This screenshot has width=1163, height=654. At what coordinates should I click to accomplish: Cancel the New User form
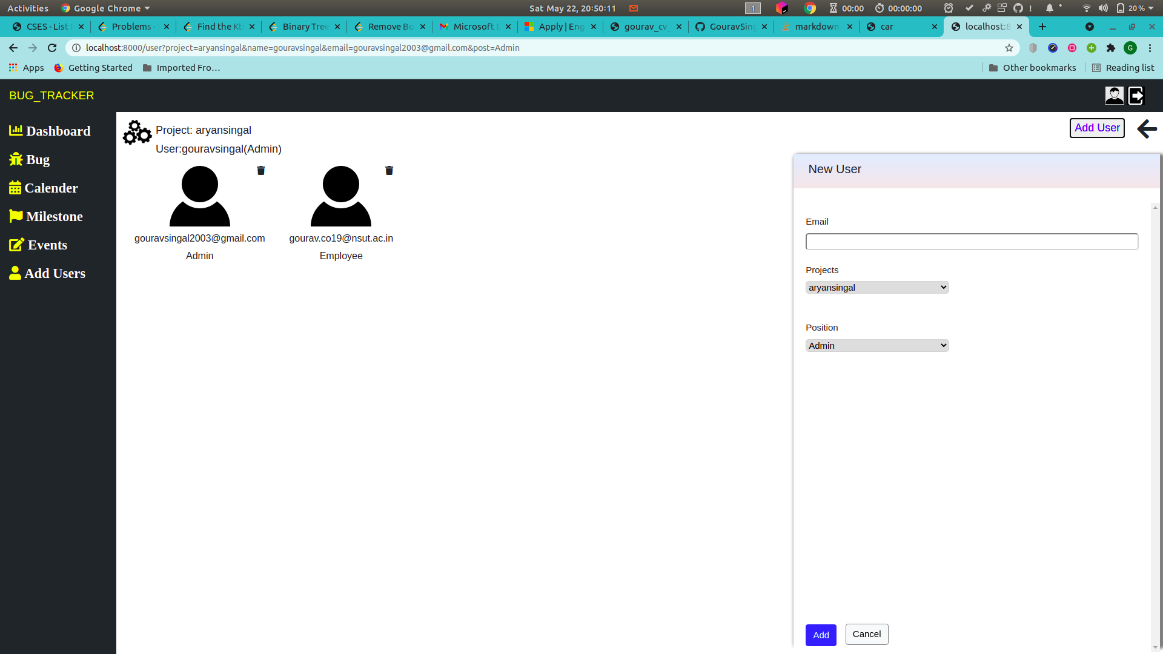(867, 634)
